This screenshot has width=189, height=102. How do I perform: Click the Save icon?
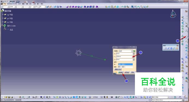click(x=9, y=97)
